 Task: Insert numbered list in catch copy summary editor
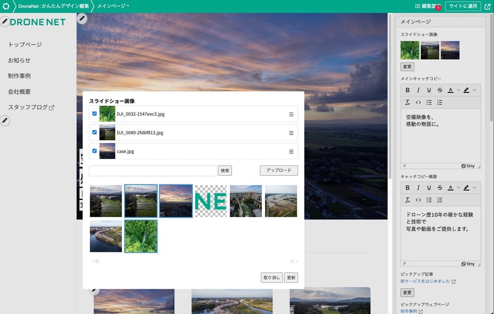click(x=439, y=200)
